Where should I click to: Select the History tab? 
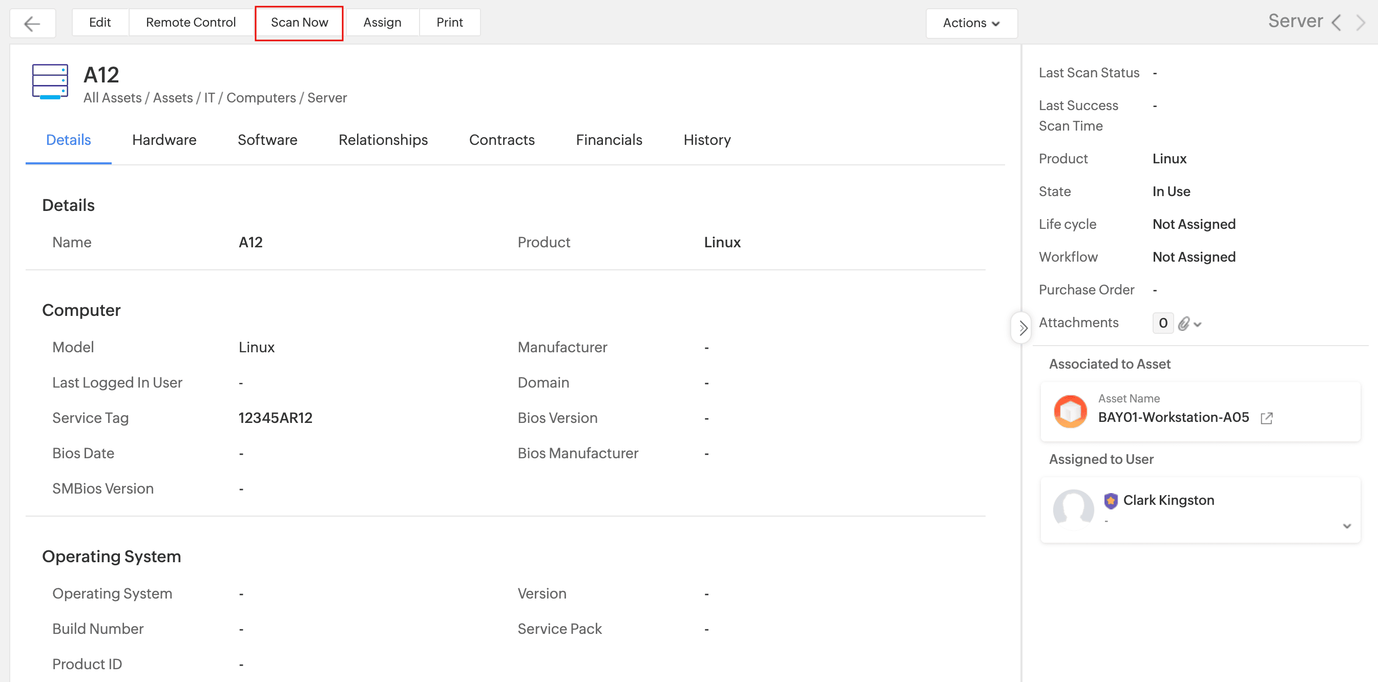click(706, 140)
